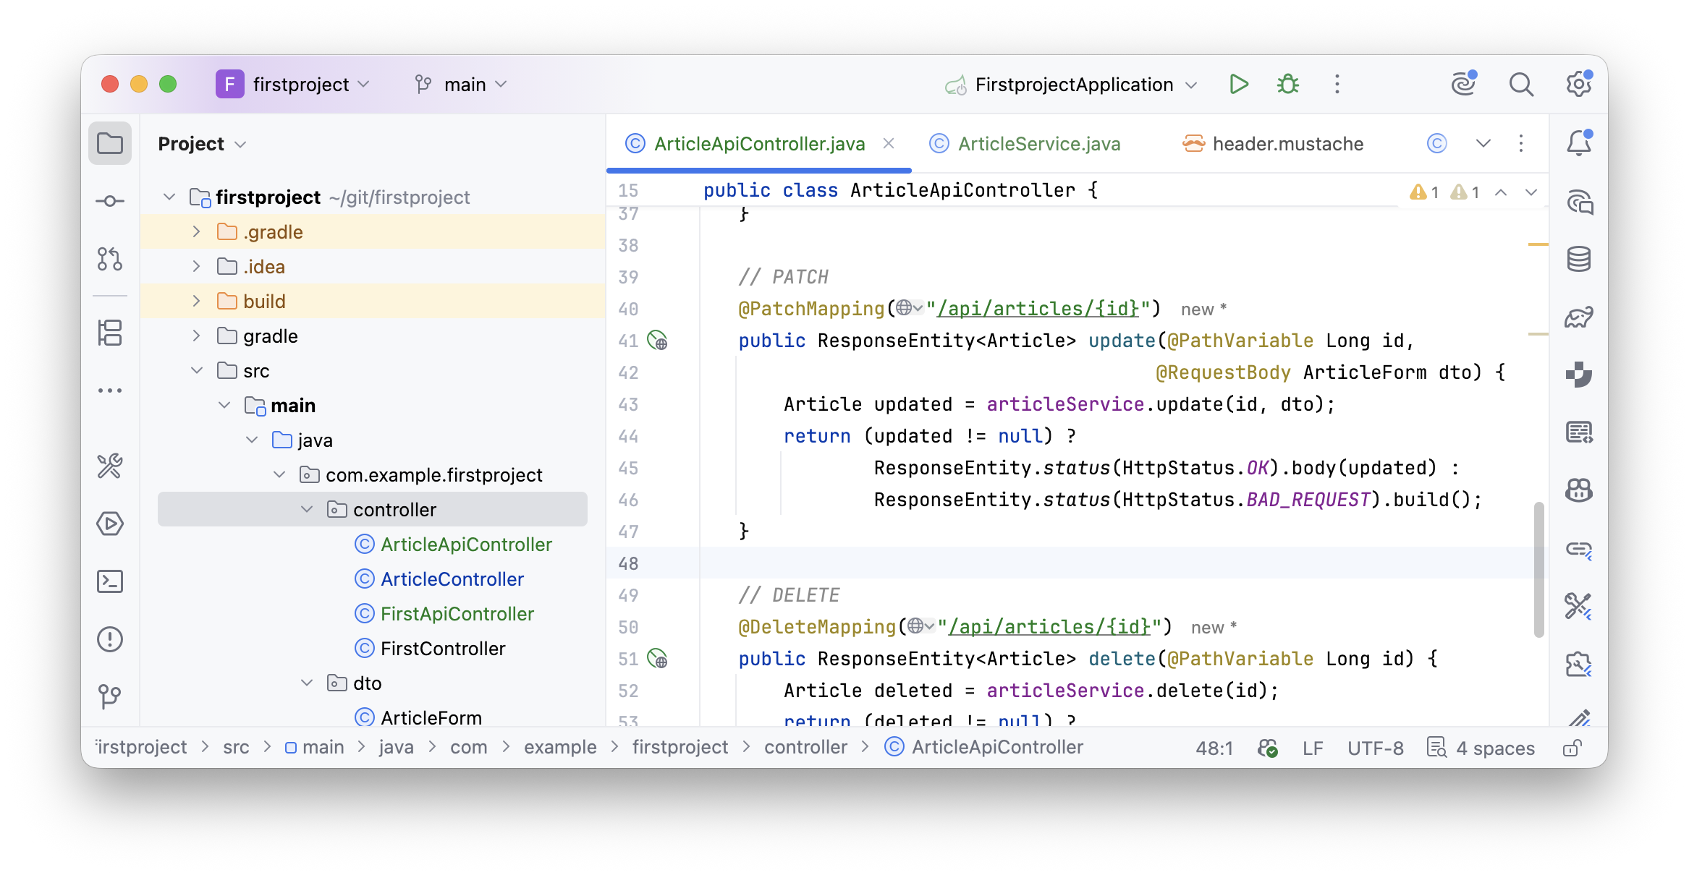
Task: Open the Structure tool window icon
Action: click(x=110, y=333)
